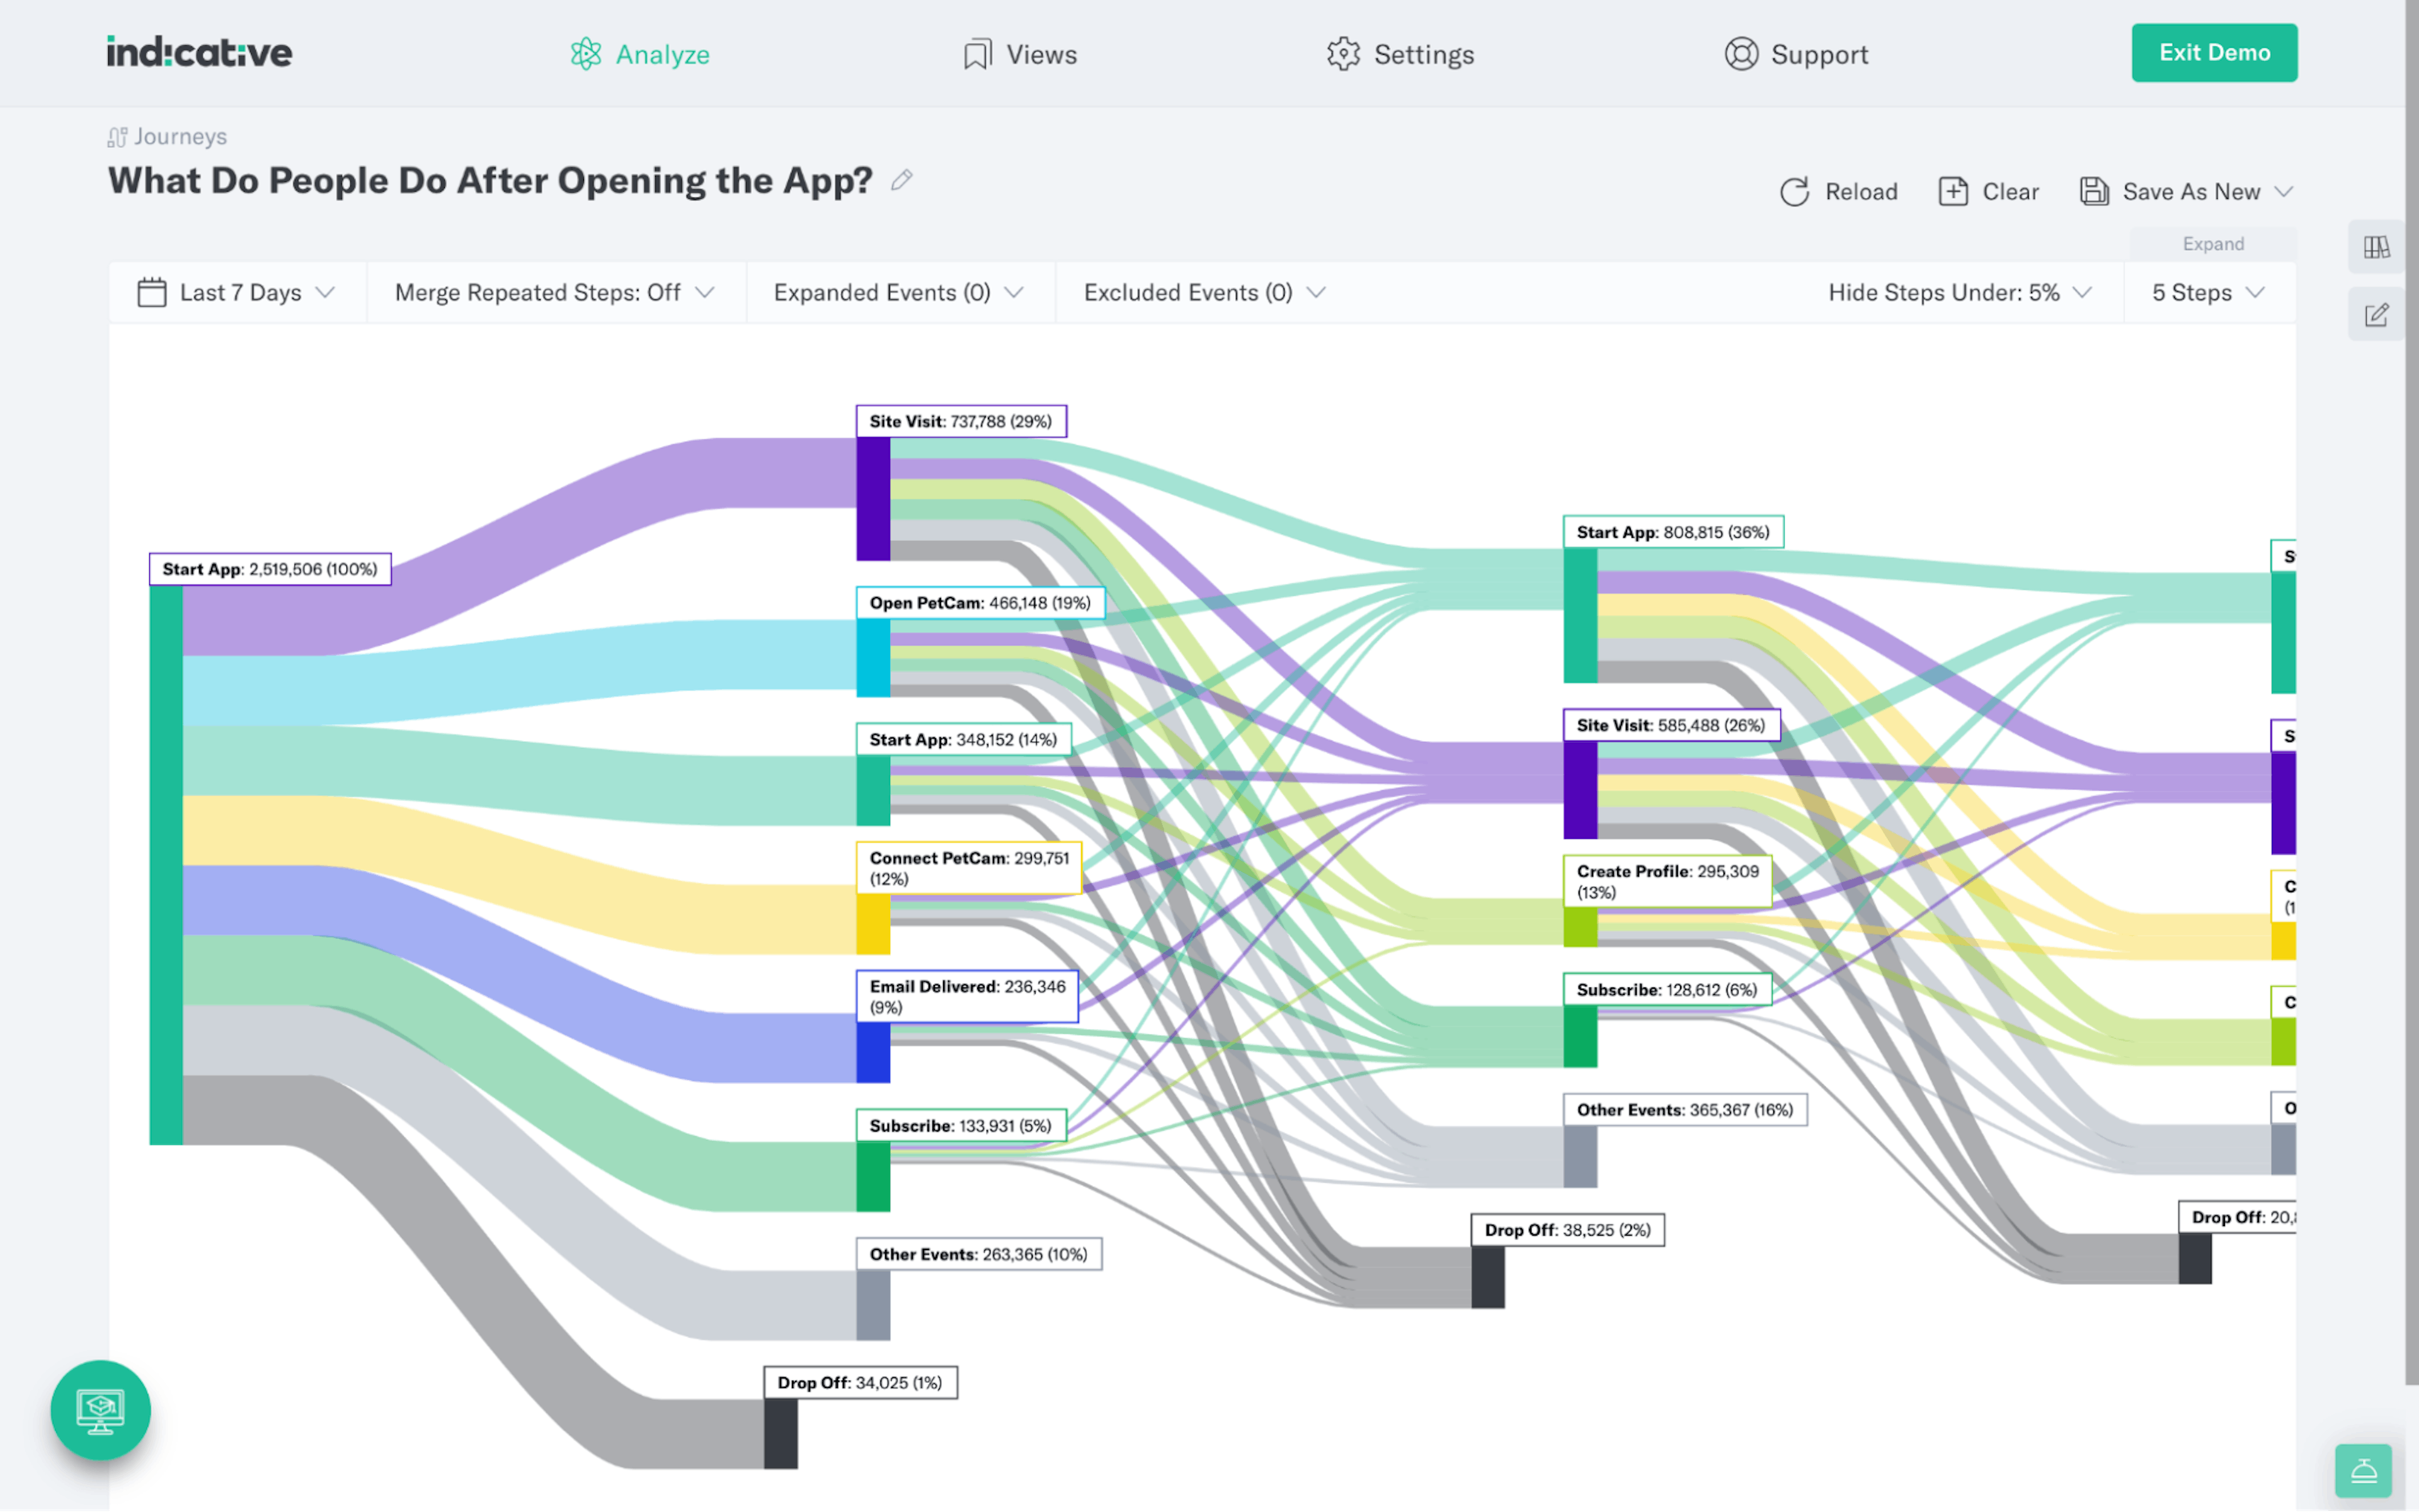
Task: Change the Hide Steps Under 5% threshold
Action: pos(1958,293)
